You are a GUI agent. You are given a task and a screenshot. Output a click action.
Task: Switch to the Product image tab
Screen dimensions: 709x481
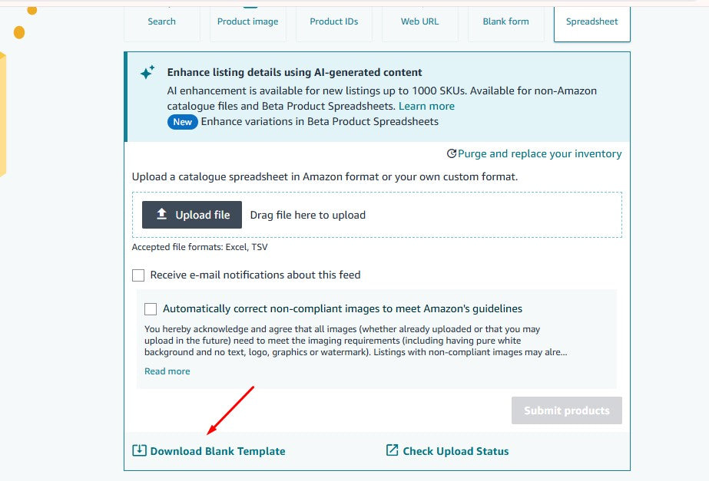(248, 21)
